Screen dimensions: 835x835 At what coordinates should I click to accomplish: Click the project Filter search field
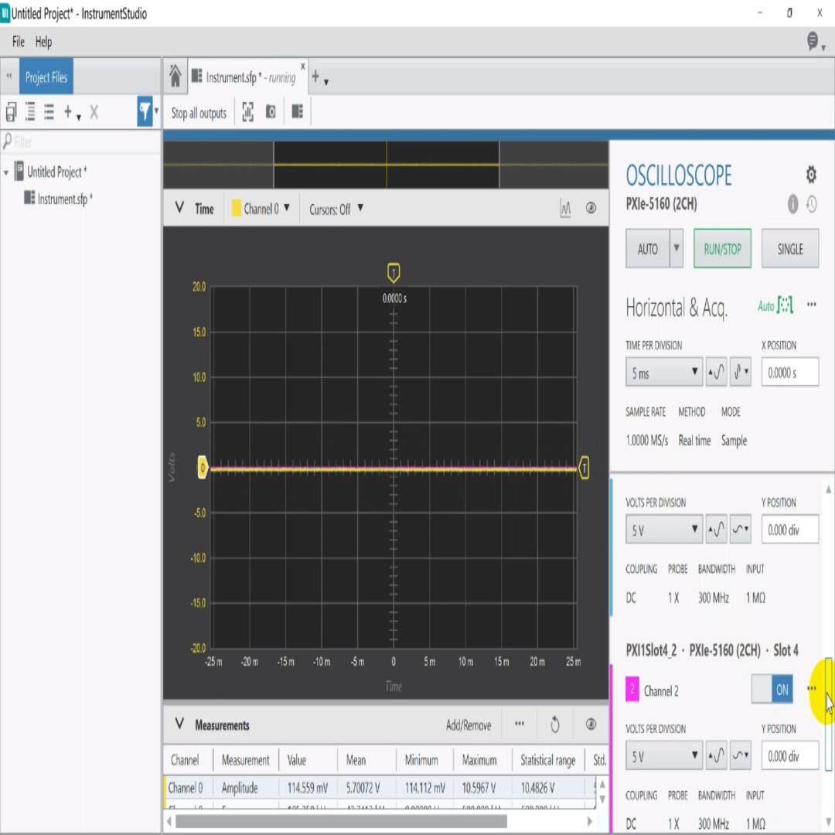[x=81, y=141]
